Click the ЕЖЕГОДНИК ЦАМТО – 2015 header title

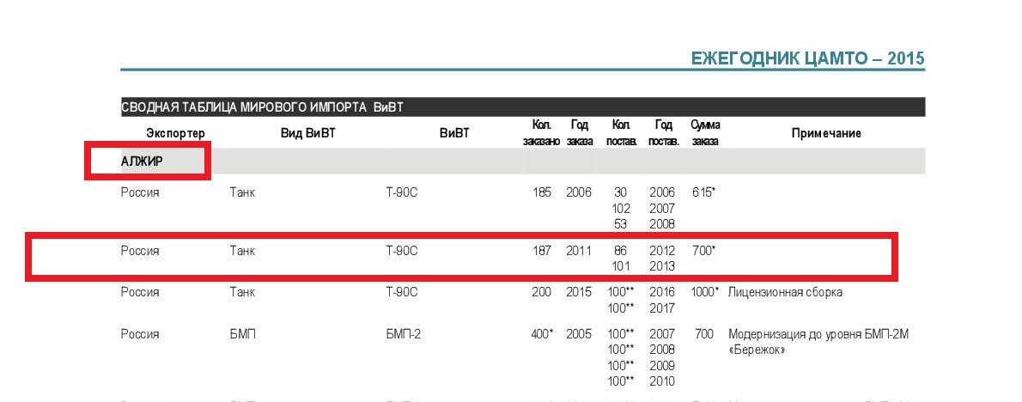click(x=807, y=58)
